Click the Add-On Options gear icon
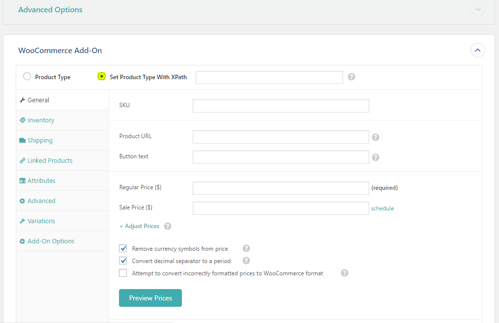This screenshot has height=323, width=499. click(x=22, y=241)
